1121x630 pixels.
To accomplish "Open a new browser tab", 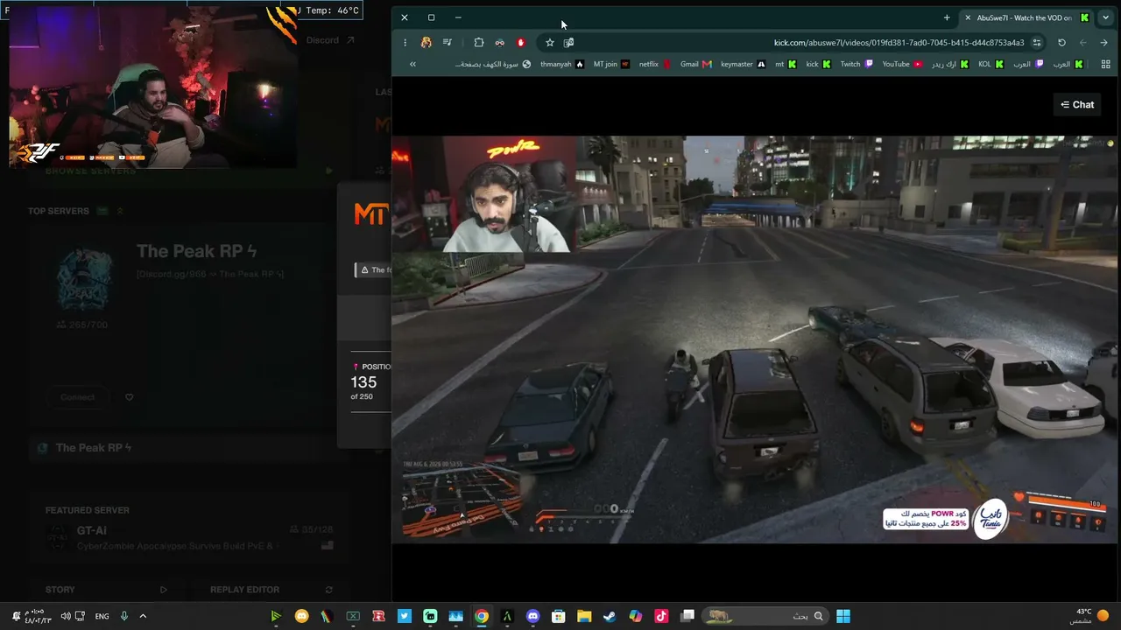I will coord(947,17).
